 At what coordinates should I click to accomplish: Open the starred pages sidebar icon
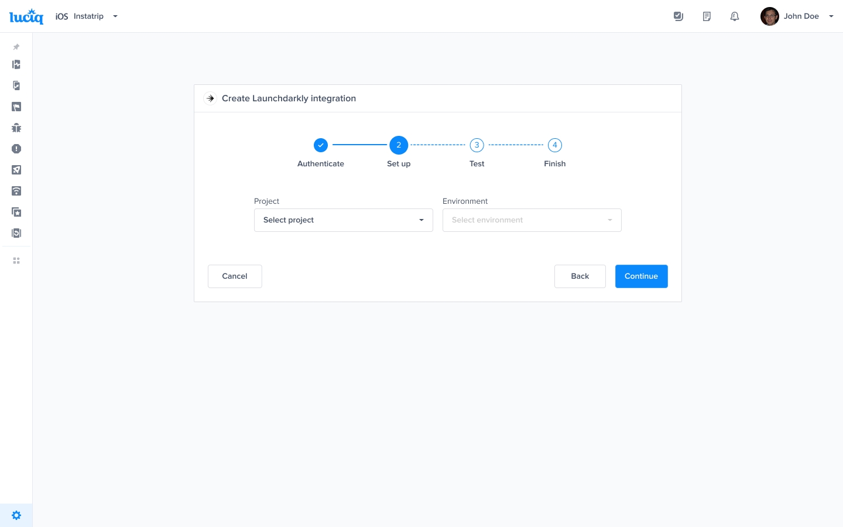pos(16,212)
